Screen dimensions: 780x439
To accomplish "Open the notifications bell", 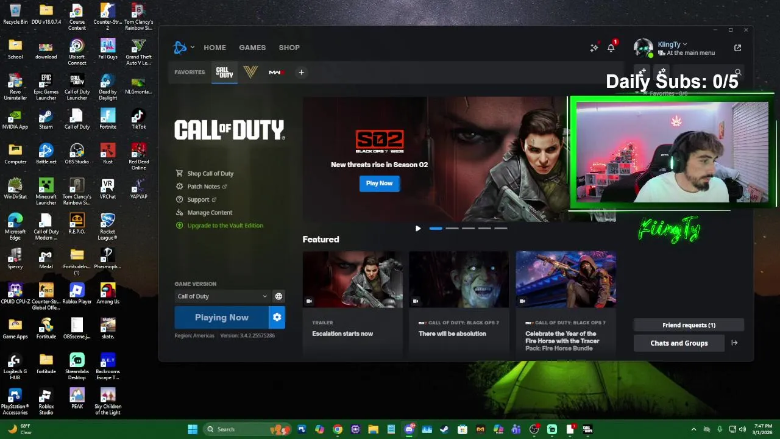I will click(x=611, y=48).
